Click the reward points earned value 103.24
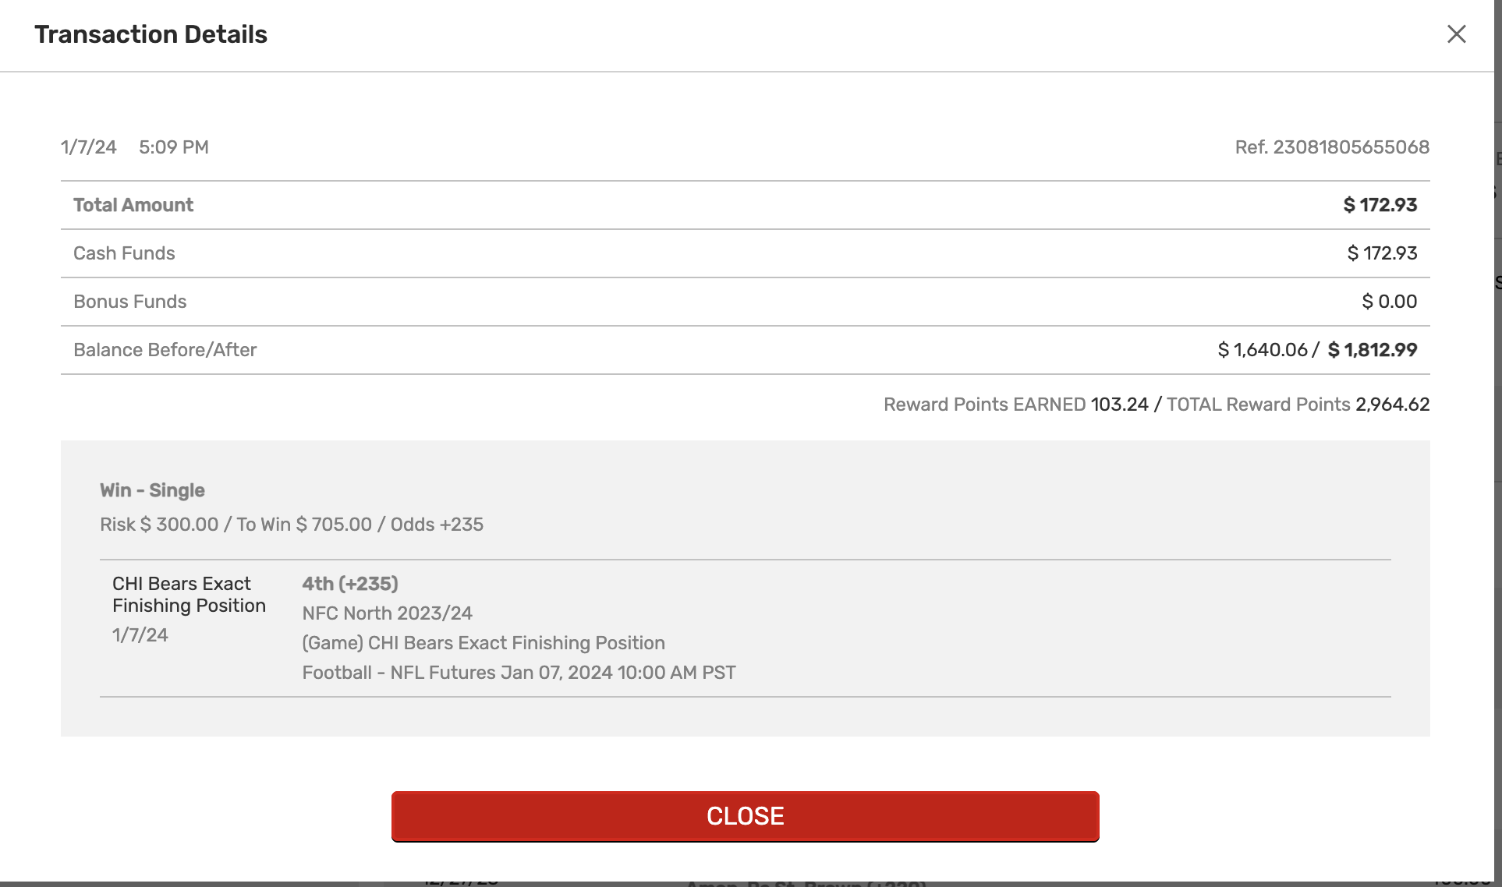Viewport: 1502px width, 887px height. pyautogui.click(x=1119, y=405)
